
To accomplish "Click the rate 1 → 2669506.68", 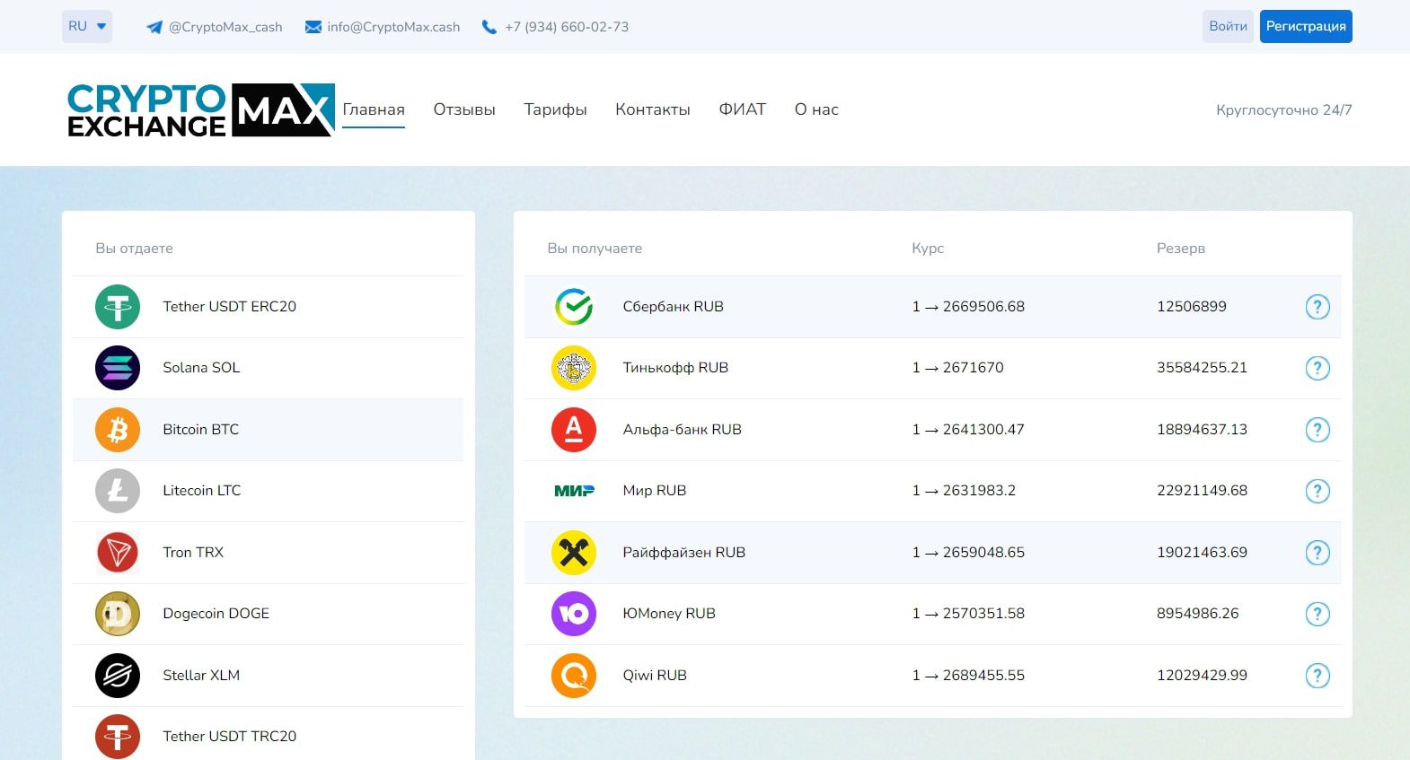I will click(x=968, y=306).
